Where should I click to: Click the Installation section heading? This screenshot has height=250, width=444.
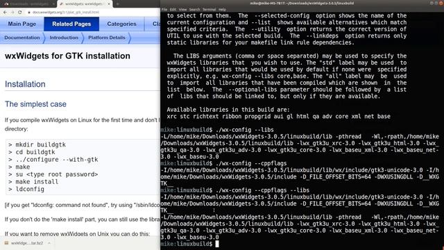tap(25, 84)
